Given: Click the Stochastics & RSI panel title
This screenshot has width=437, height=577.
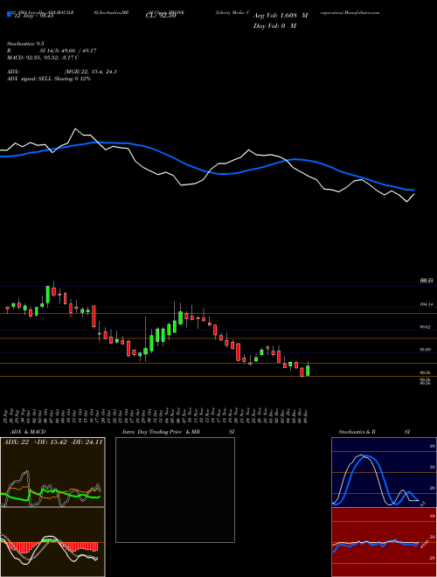Looking at the screenshot, I should (374, 432).
